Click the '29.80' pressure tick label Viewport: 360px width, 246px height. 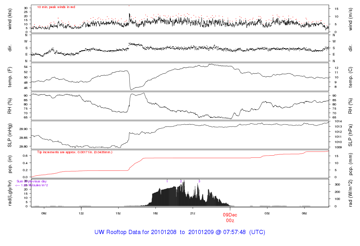[x=24, y=147]
